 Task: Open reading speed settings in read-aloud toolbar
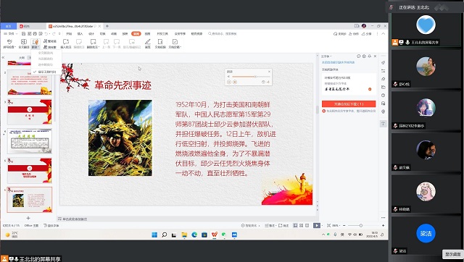tap(263, 82)
